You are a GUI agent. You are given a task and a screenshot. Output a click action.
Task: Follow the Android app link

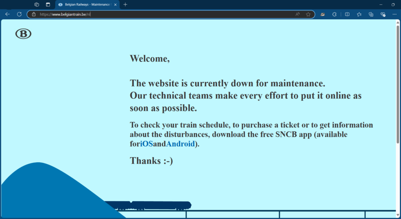click(x=181, y=144)
